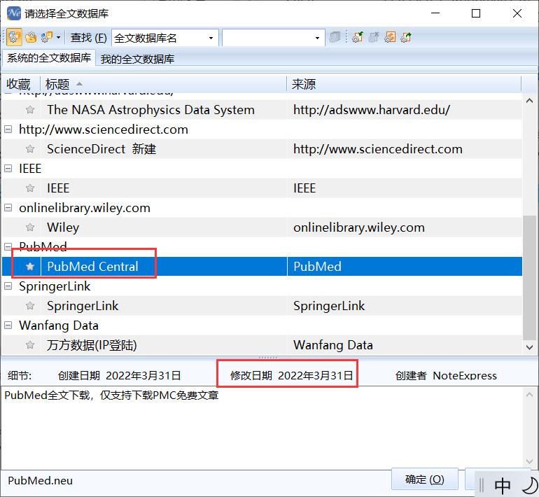Click the scroll down arrow of database list
The height and width of the screenshot is (497, 539).
click(x=529, y=347)
